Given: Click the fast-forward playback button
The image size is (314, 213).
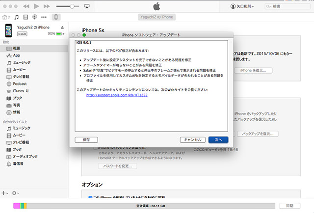Looking at the screenshot, I should click(x=47, y=6).
